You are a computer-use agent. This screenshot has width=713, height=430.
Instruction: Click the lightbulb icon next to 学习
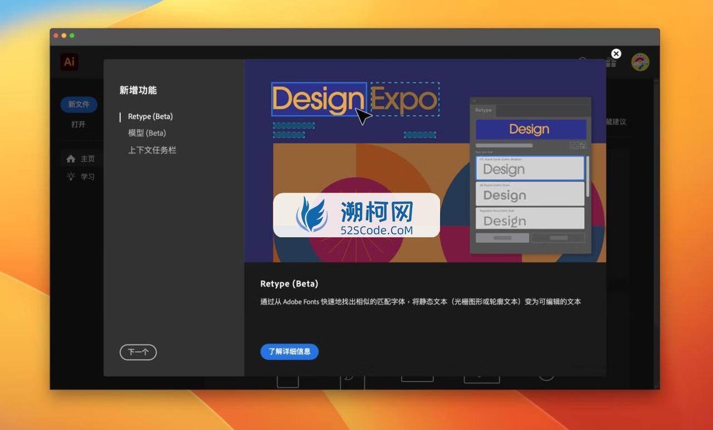click(x=71, y=177)
